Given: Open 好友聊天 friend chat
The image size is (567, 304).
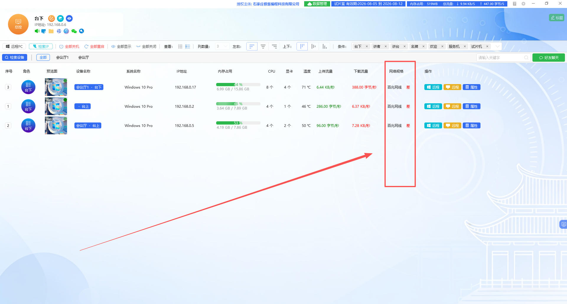Looking at the screenshot, I should coord(549,58).
